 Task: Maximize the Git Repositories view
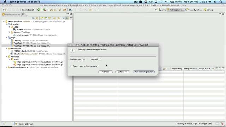tap(71, 14)
